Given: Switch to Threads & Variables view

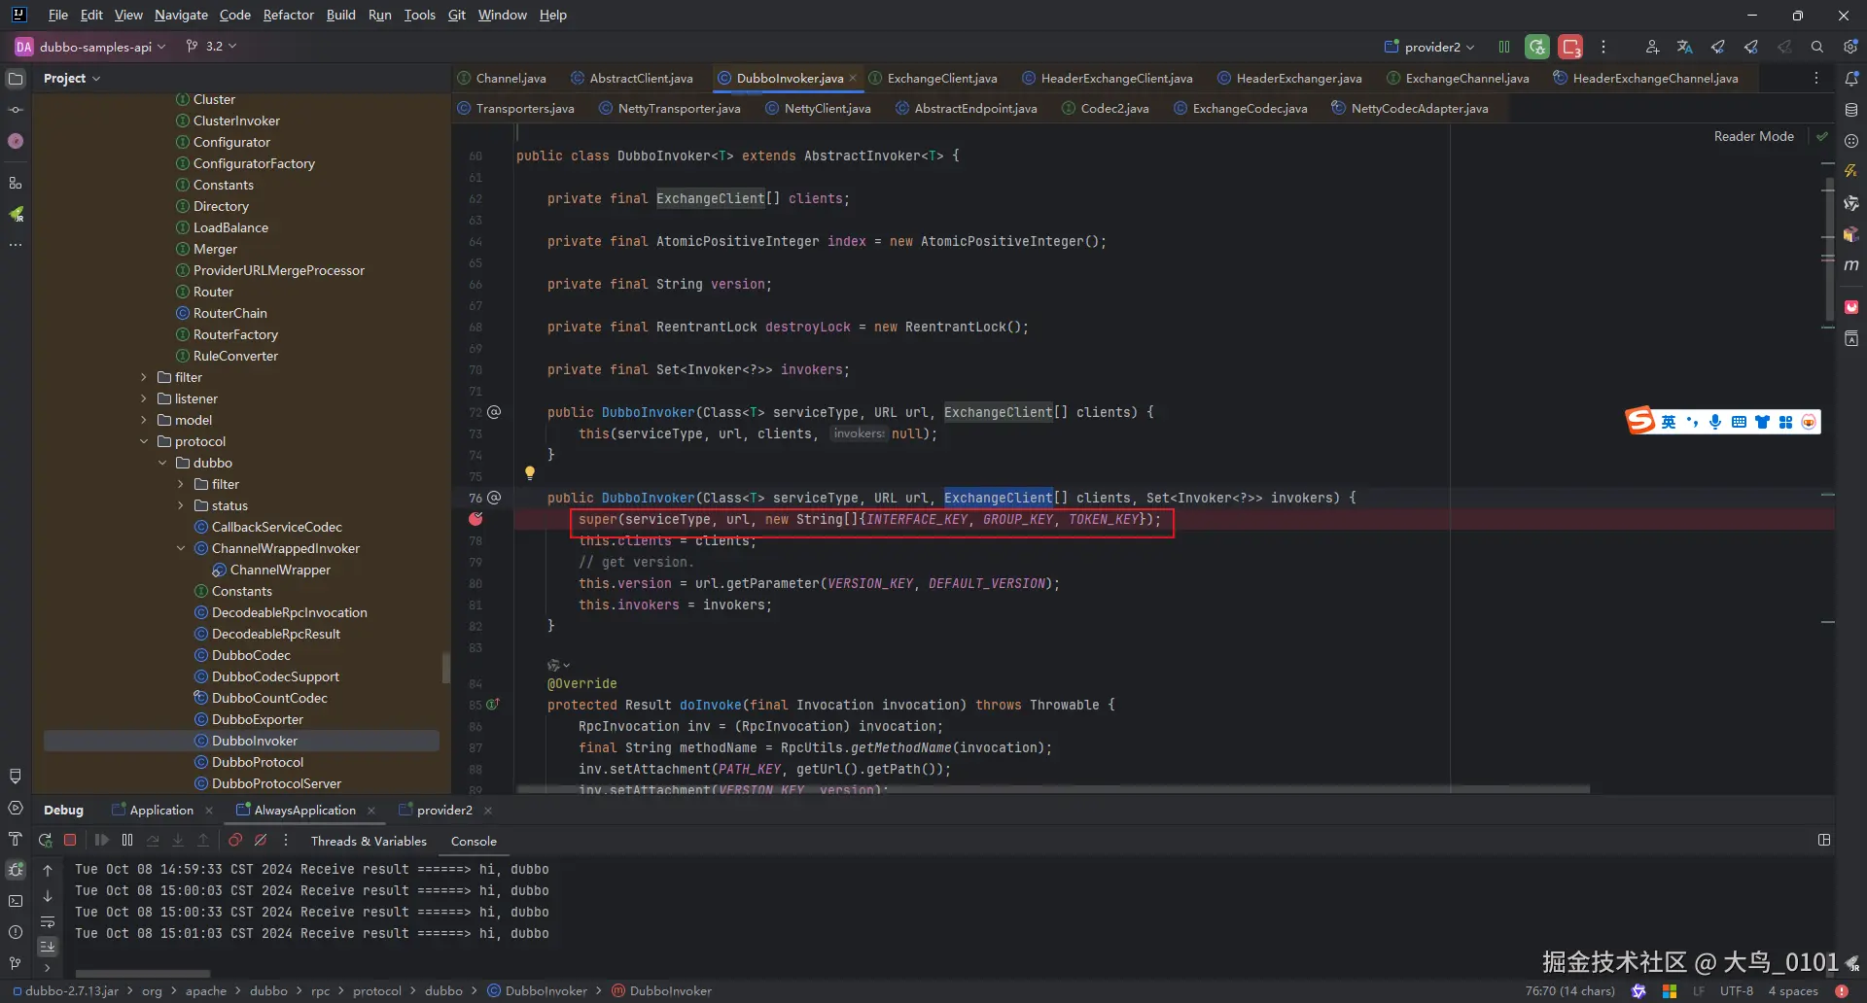Looking at the screenshot, I should pos(369,841).
